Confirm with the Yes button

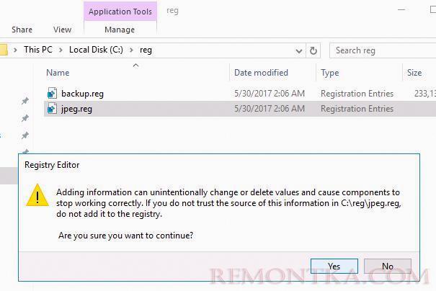334,267
